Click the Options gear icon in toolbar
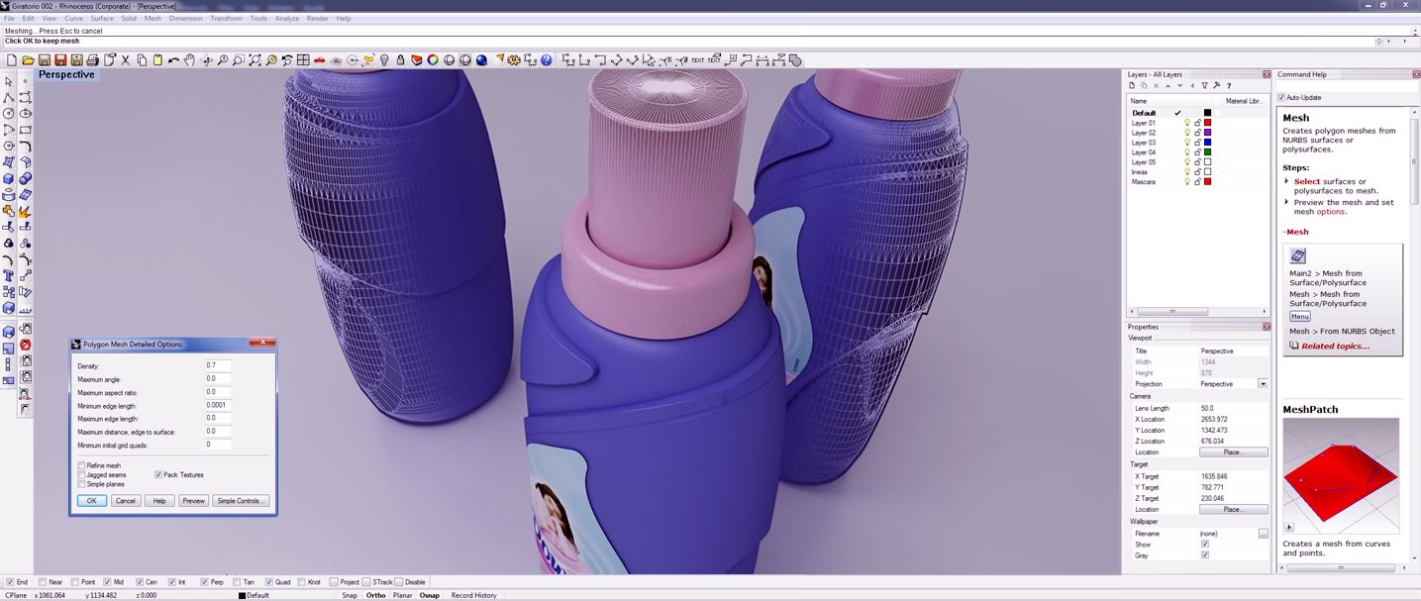1421x601 pixels. coord(514,60)
